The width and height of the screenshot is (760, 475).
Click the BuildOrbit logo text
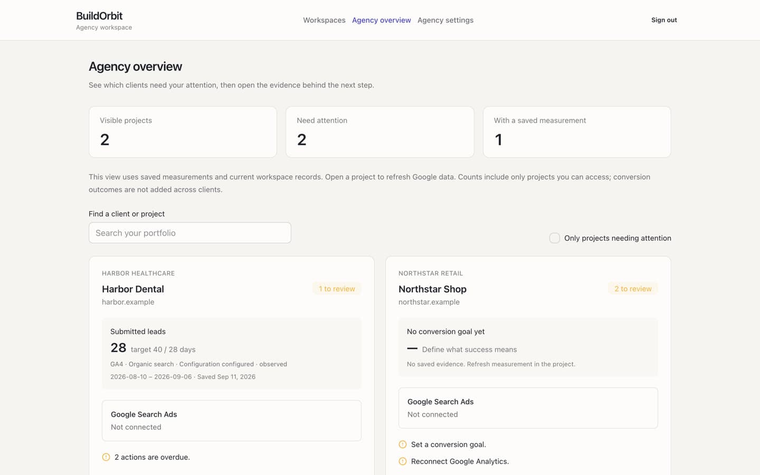[x=99, y=16]
